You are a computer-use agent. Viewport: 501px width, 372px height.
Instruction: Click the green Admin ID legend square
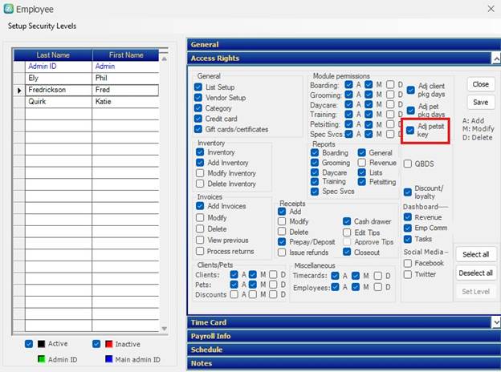41,359
